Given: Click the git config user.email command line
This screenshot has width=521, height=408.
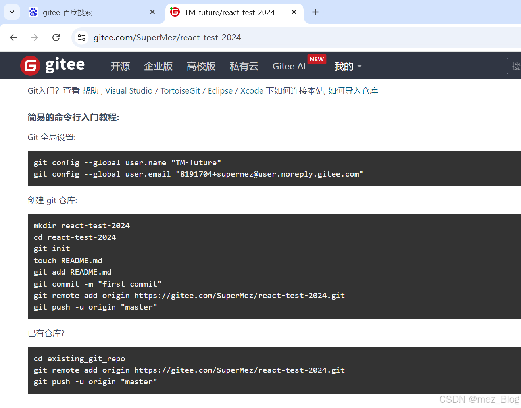Looking at the screenshot, I should [198, 174].
